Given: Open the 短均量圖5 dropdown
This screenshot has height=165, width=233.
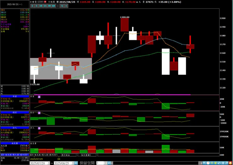Looking at the screenshot, I should point(97,155).
